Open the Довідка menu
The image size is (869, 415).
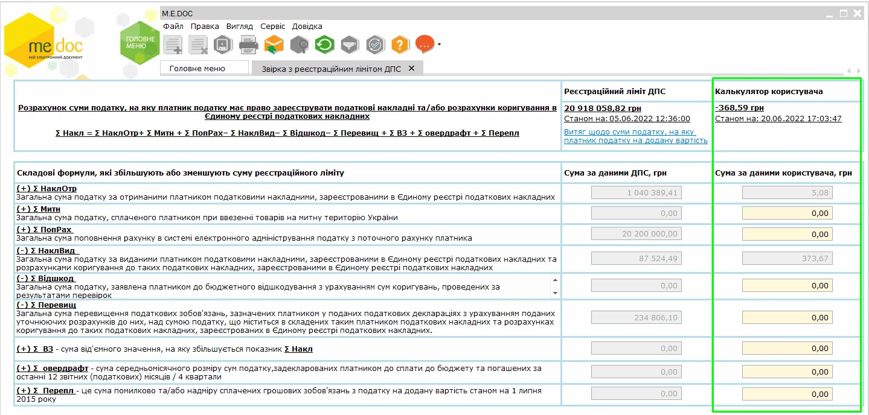307,26
